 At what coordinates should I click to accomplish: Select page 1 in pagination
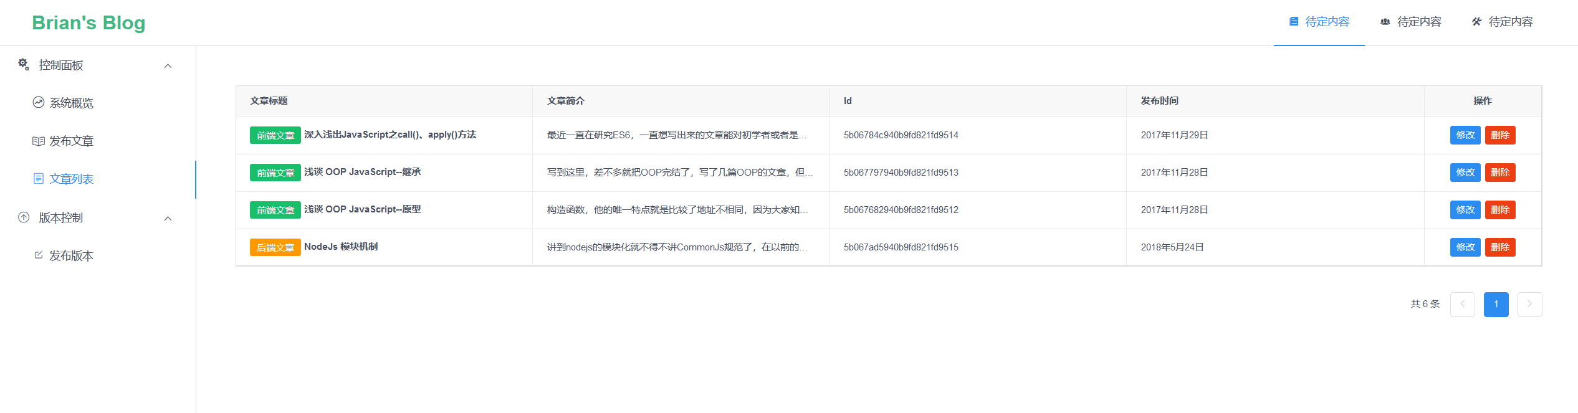(1496, 305)
